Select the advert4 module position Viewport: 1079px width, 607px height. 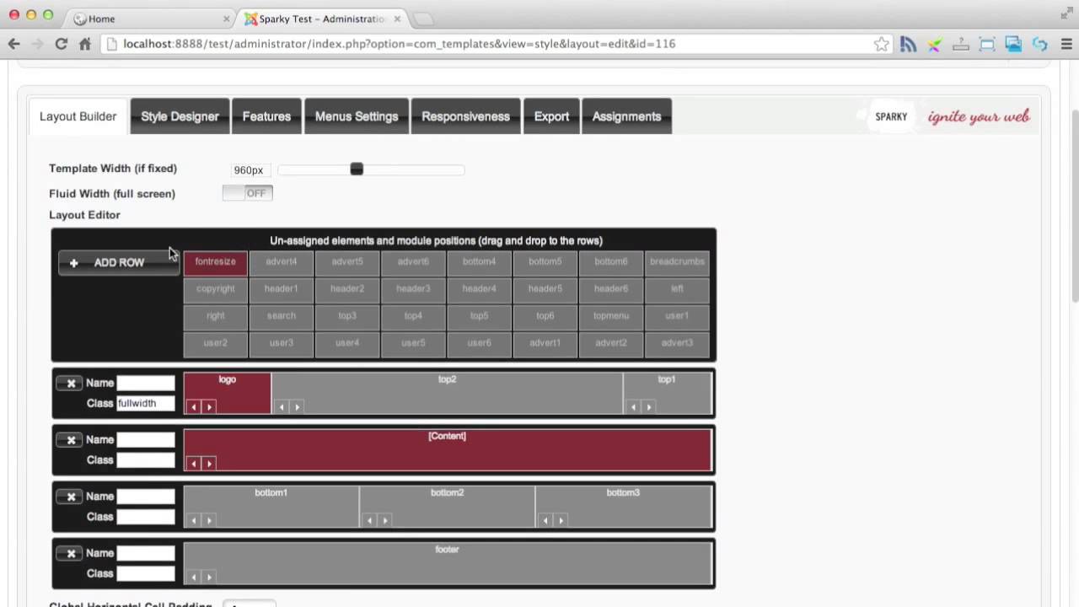282,261
